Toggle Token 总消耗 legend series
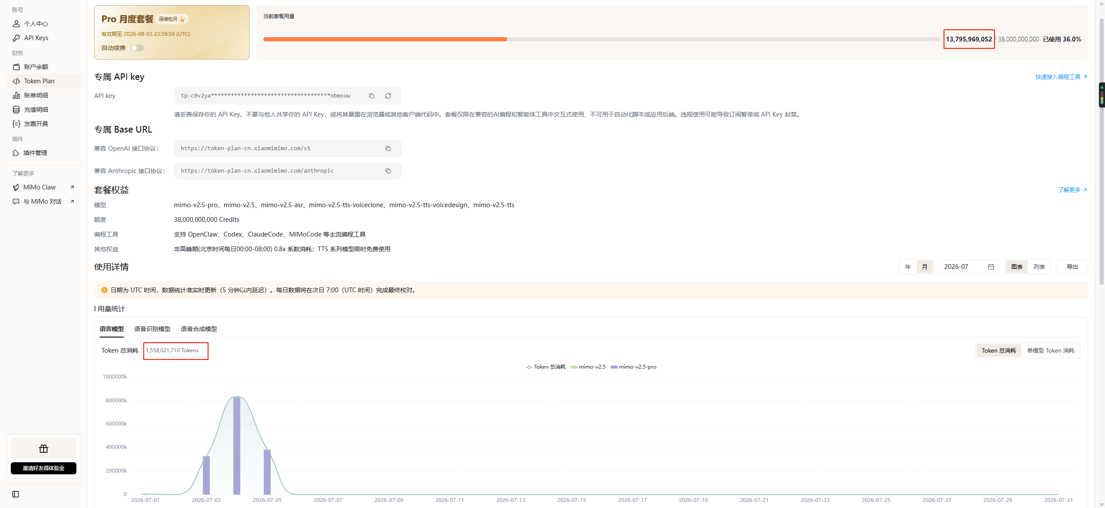1105x508 pixels. click(546, 367)
